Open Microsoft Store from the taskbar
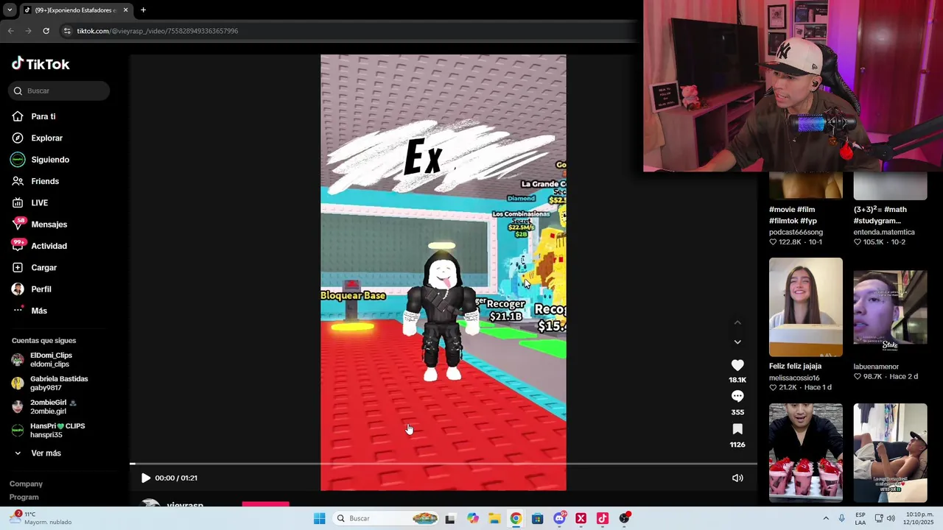943x530 pixels. (537, 518)
